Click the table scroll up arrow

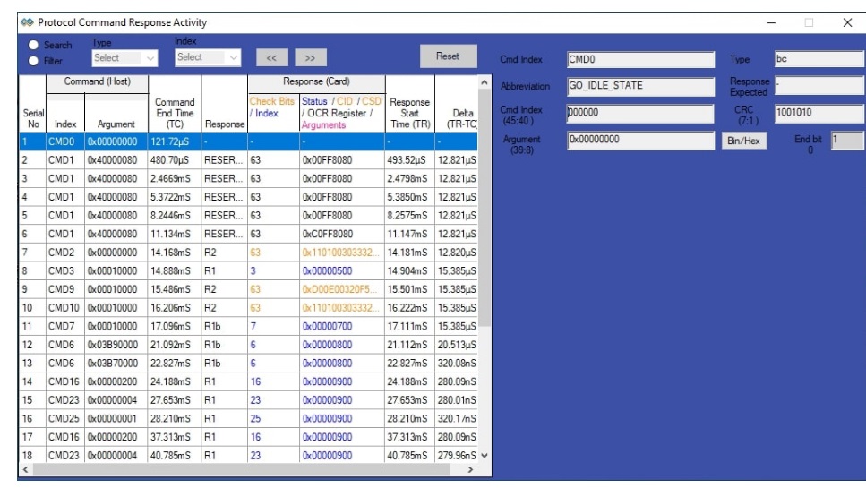coord(484,82)
